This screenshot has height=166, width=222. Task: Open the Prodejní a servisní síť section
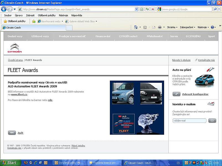72,36
